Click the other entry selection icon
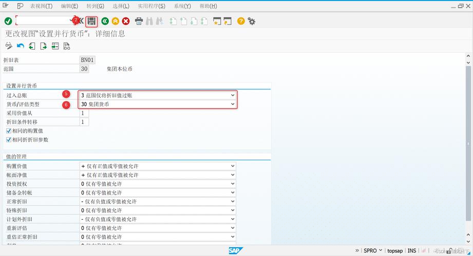The image size is (473, 256). click(x=55, y=46)
